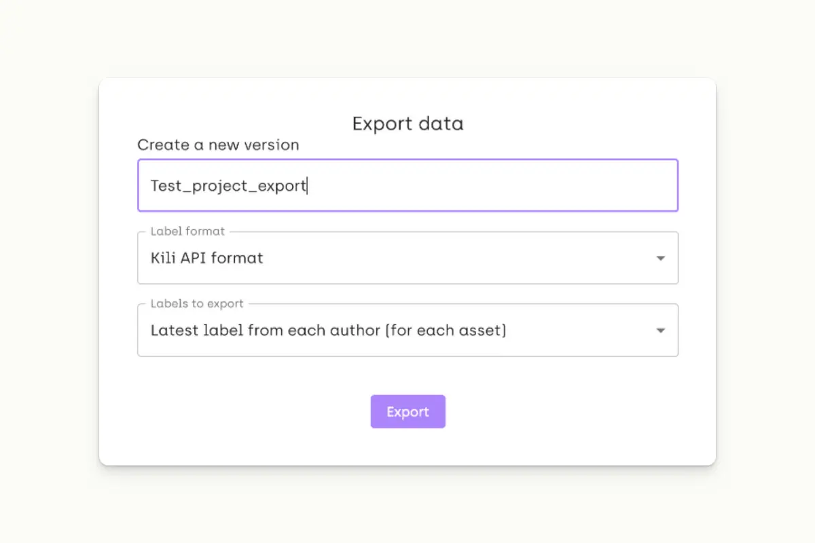This screenshot has height=543, width=815.
Task: Click the Labels to export field label
Action: pos(194,303)
